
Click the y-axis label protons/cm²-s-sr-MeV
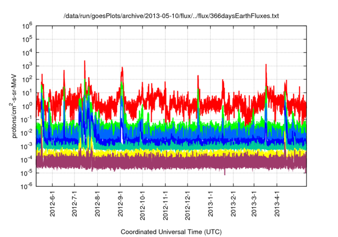[x=15, y=105]
